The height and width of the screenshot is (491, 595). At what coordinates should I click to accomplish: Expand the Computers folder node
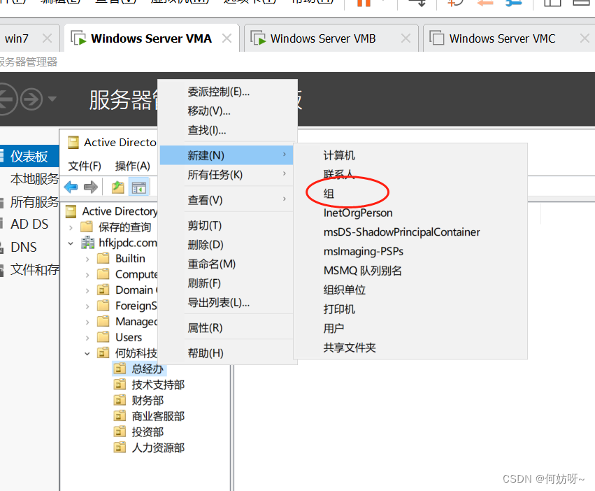[x=87, y=275]
